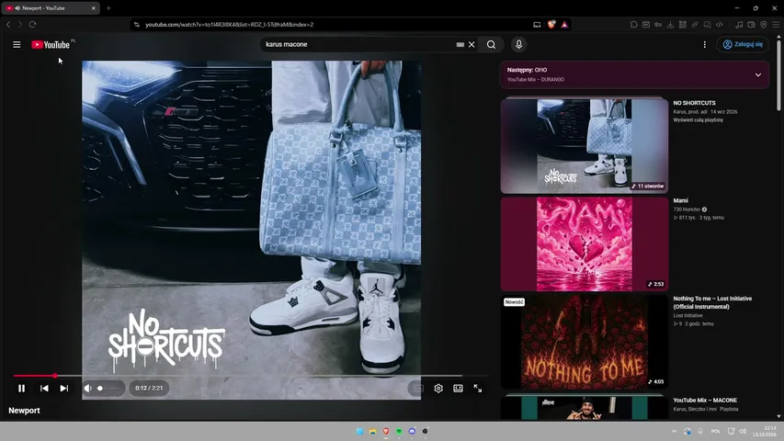Open Windows Start button on taskbar
Image resolution: width=784 pixels, height=441 pixels.
[359, 431]
